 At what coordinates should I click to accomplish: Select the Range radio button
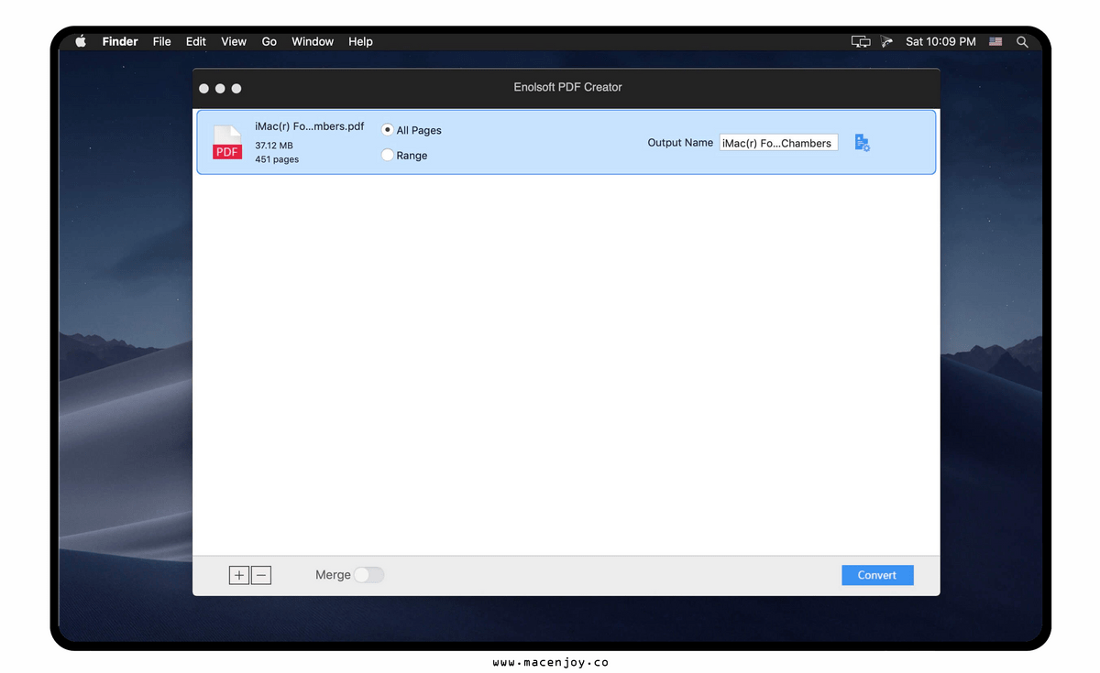pos(388,156)
